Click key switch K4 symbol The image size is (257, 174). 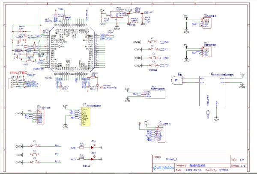point(153,65)
